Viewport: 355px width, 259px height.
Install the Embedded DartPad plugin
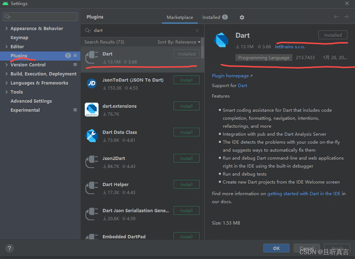186,236
